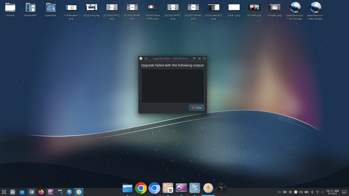Screen dimensions: 349x196
Task: Open the file manager folder in the dock
Action: coord(127,188)
